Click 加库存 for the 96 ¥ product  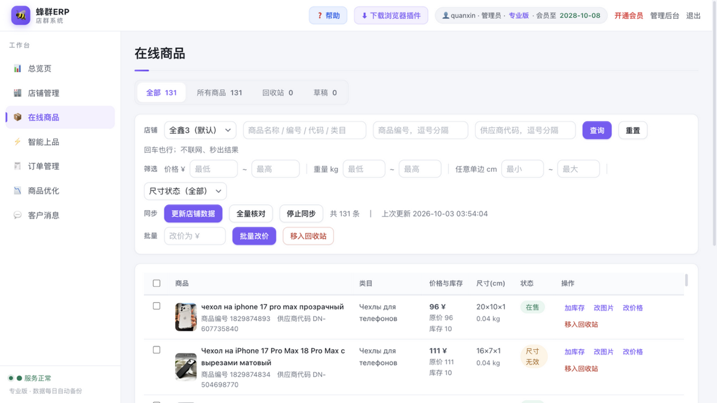coord(575,308)
